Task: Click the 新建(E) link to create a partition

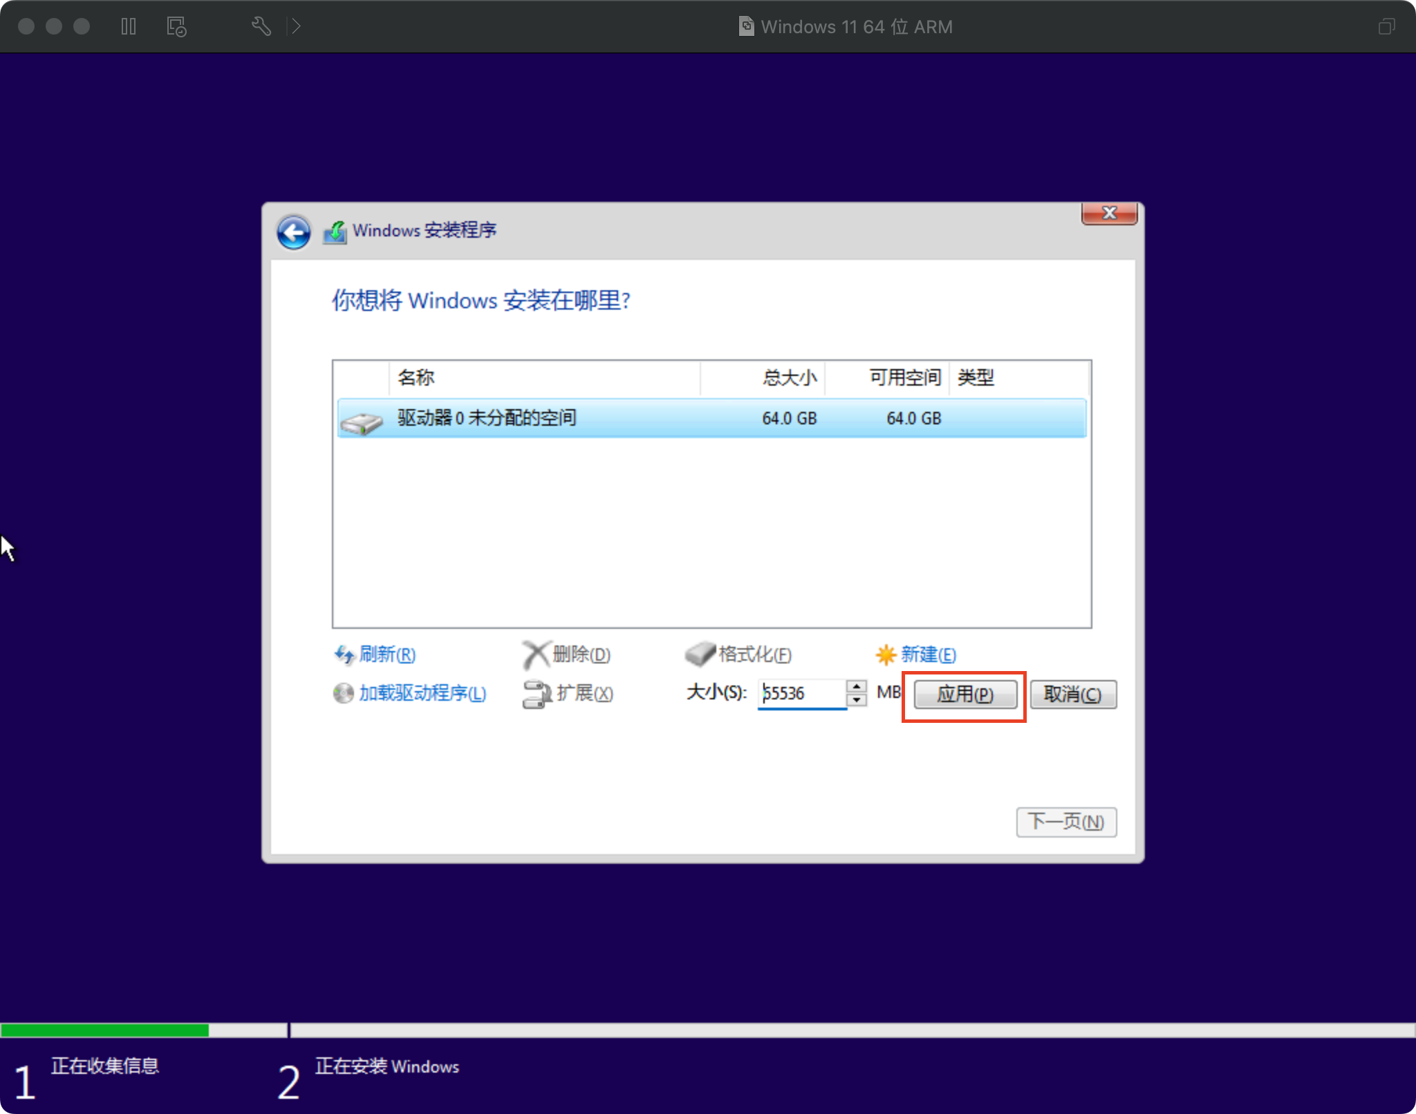Action: (x=929, y=654)
